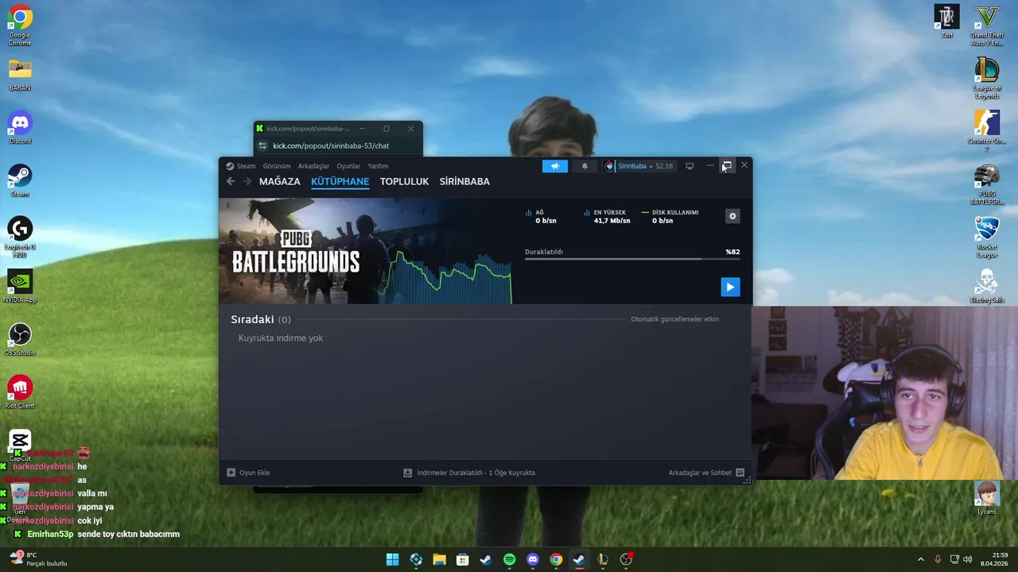The width and height of the screenshot is (1018, 572).
Task: Open NVIDIA App desktop icon
Action: [20, 288]
